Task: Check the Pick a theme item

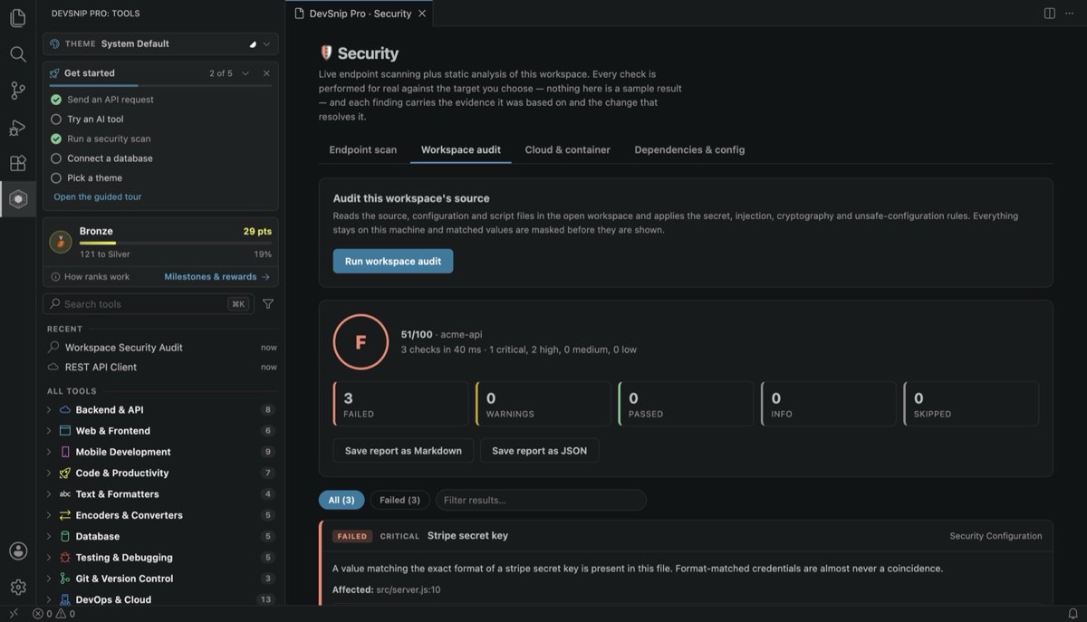Action: point(56,178)
